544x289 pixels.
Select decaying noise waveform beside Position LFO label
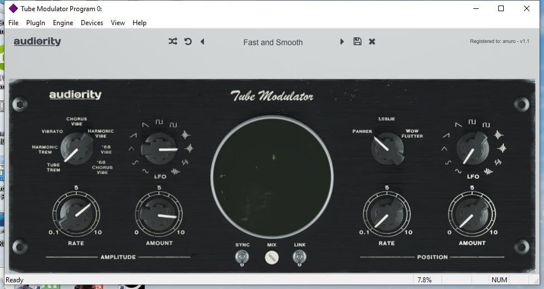point(488,171)
